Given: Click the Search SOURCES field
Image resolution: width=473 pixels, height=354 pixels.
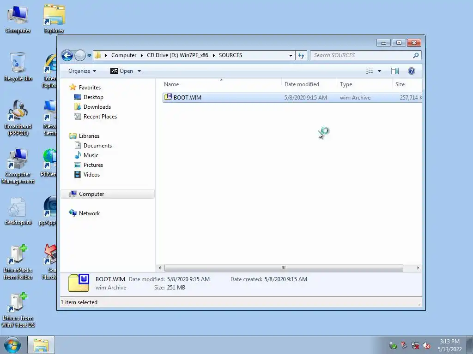Looking at the screenshot, I should pos(361,55).
